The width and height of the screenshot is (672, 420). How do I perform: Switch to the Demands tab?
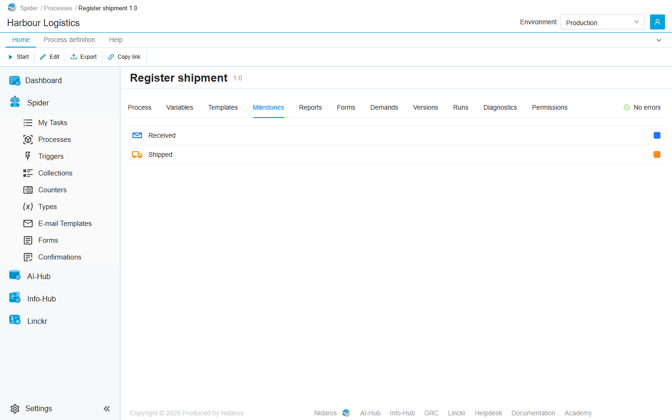(x=384, y=107)
